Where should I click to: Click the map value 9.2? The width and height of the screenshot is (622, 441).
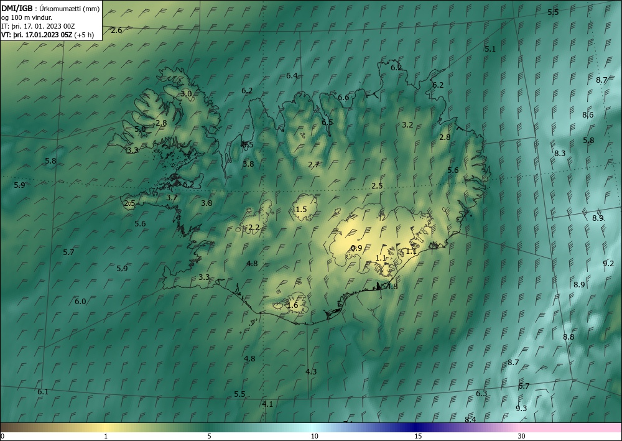click(608, 263)
